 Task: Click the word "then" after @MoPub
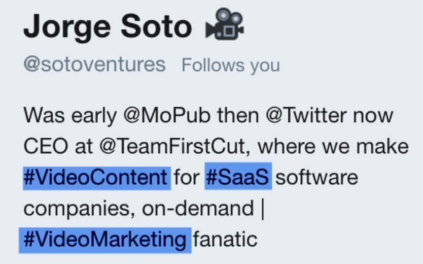coord(237,116)
